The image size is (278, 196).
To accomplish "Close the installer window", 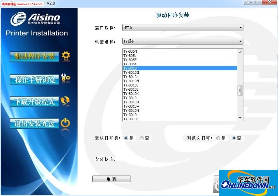I will [270, 2].
